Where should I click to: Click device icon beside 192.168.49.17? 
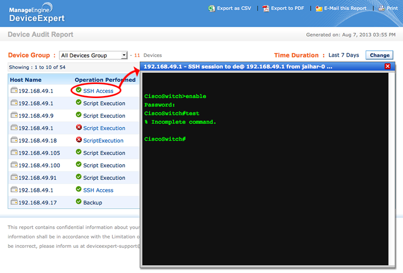coord(14,202)
